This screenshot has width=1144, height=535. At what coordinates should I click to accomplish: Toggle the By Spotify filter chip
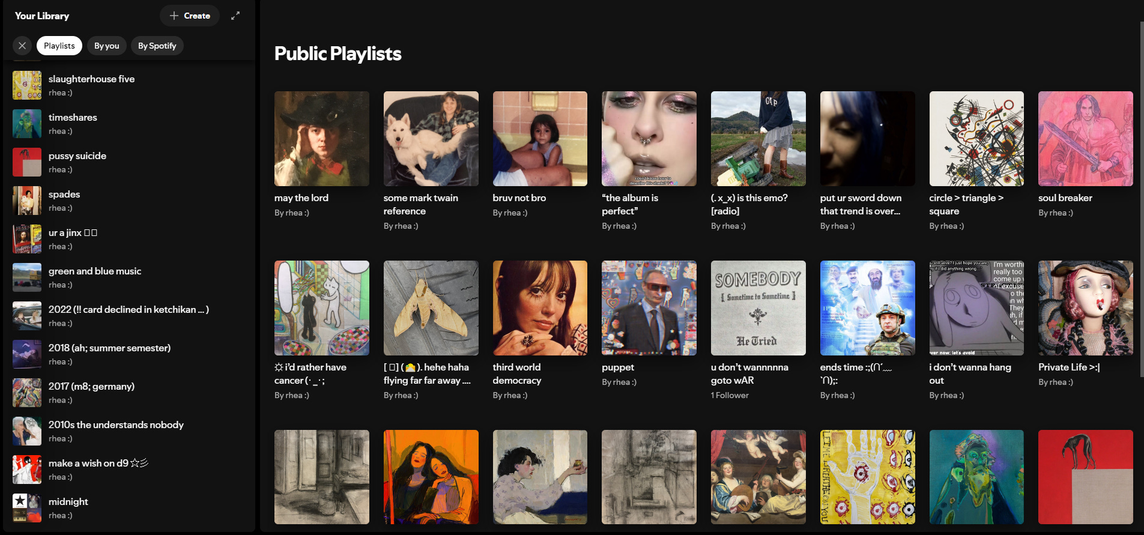(157, 46)
